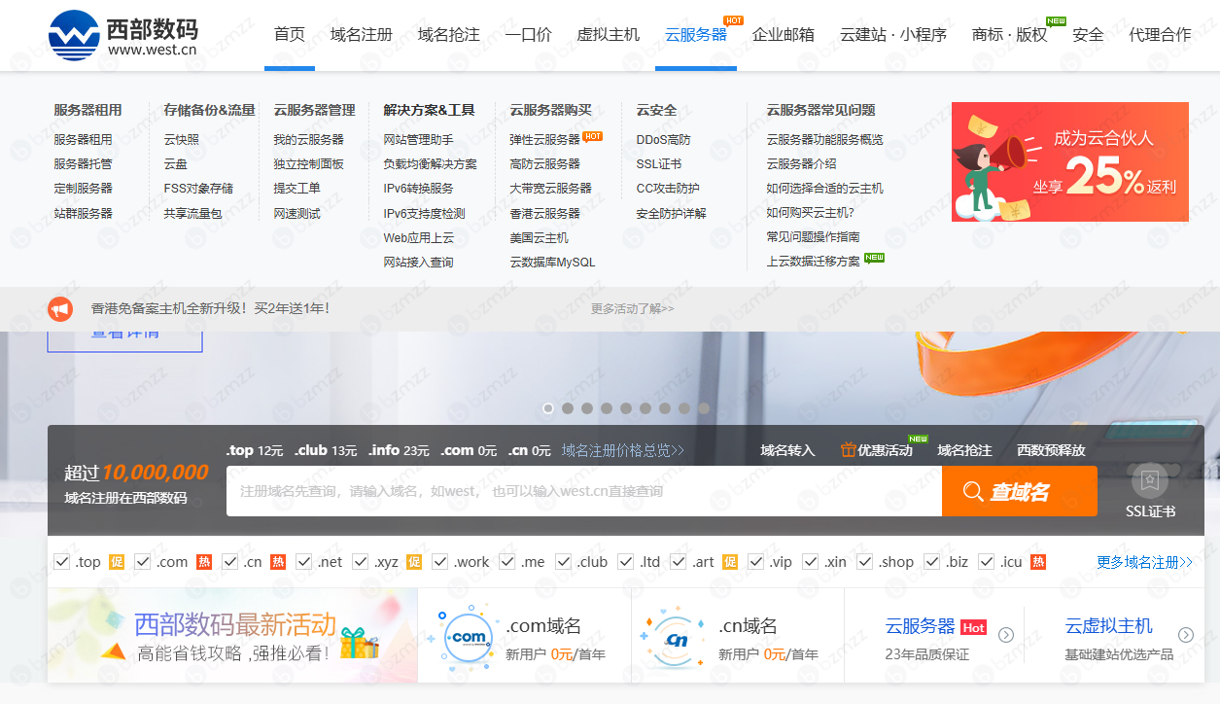
Task: Click the ".club 13元" price text
Action: coord(326,450)
